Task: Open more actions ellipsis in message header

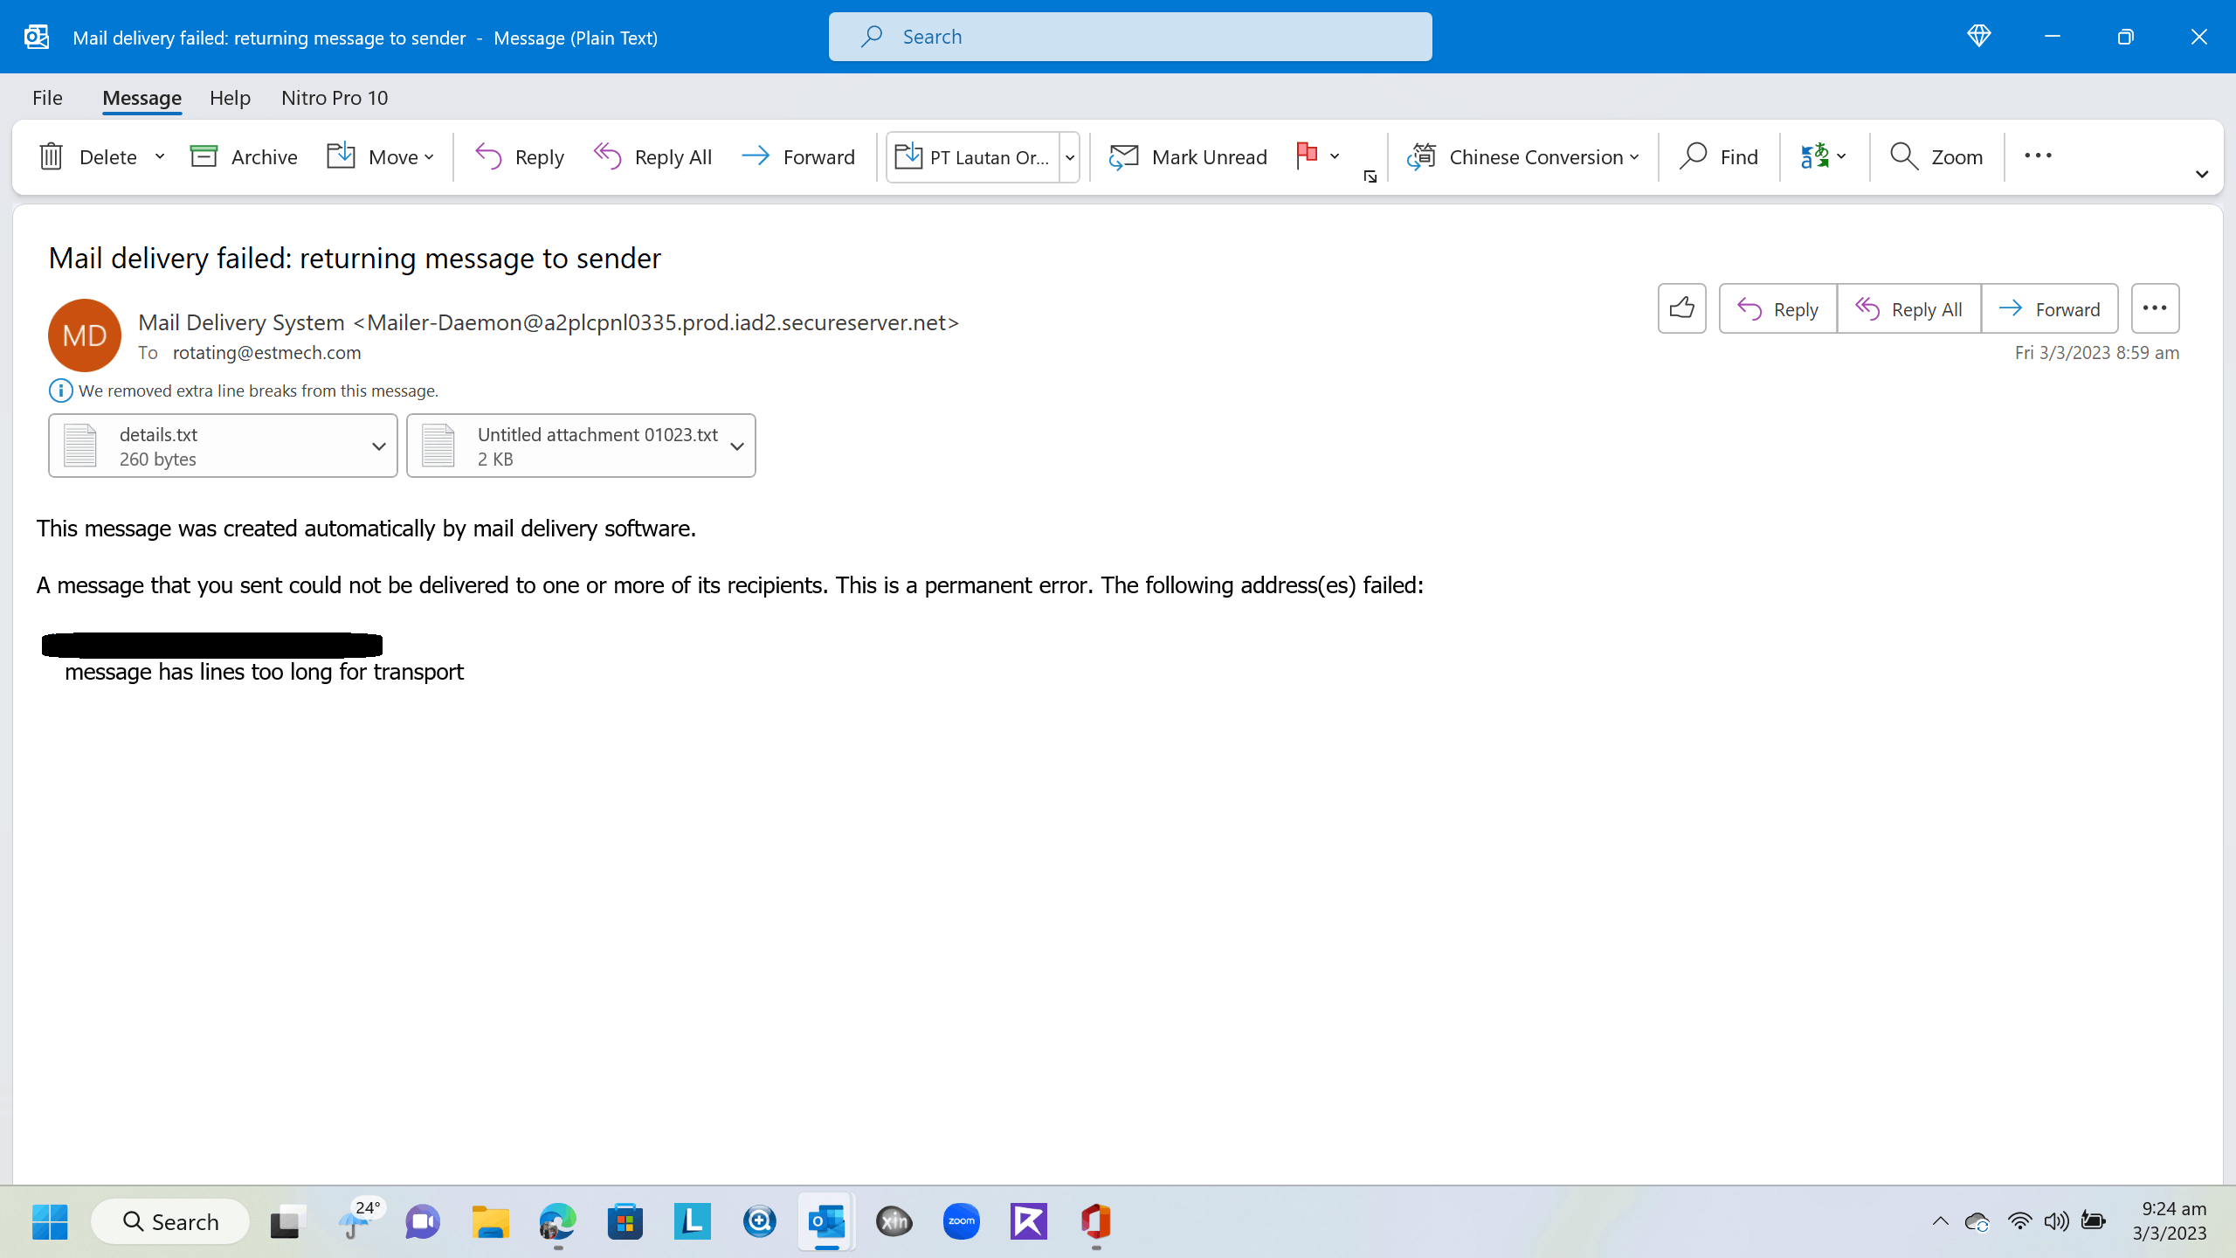Action: coord(2155,308)
